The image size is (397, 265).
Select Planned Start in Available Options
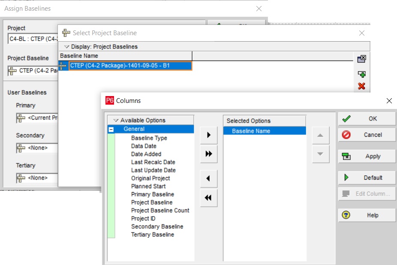point(148,187)
